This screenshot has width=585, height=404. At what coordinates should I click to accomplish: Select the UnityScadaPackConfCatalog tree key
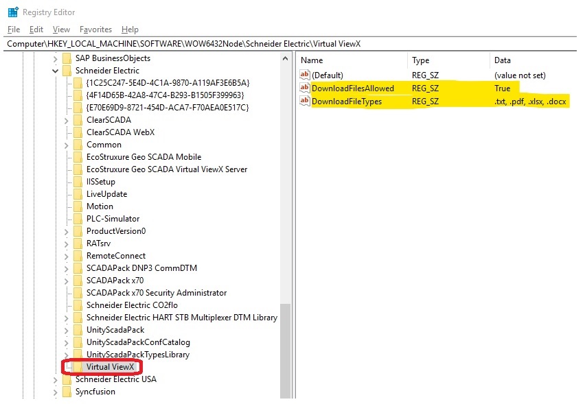coord(138,342)
